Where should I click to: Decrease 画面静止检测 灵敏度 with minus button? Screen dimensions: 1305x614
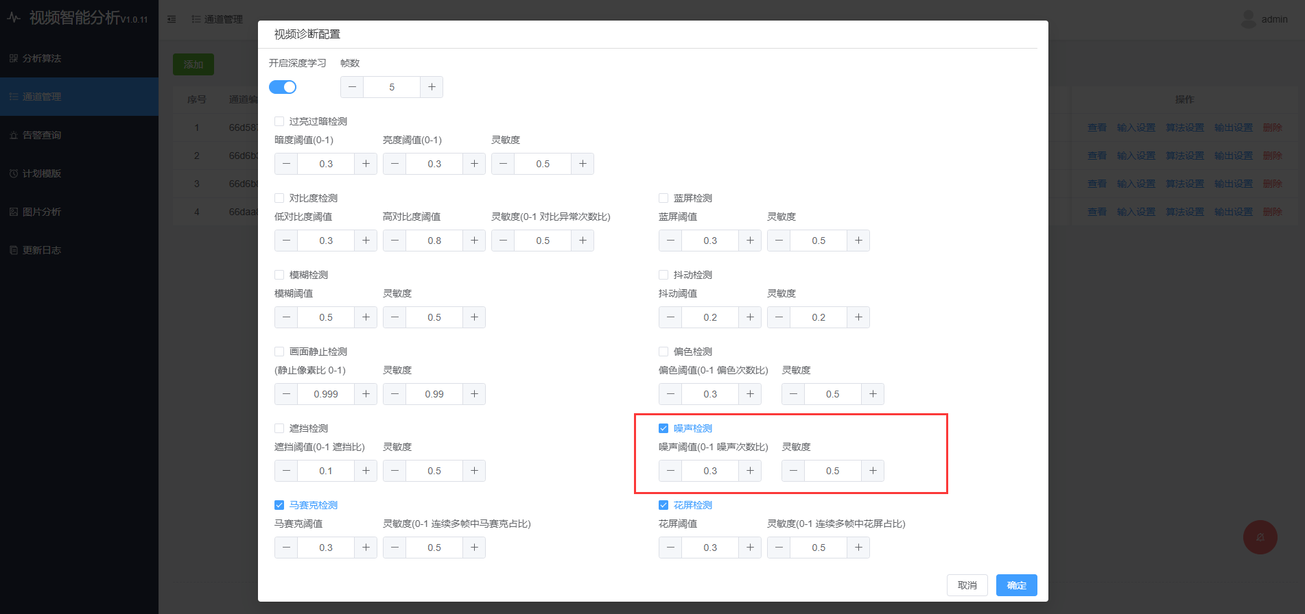[x=395, y=394]
